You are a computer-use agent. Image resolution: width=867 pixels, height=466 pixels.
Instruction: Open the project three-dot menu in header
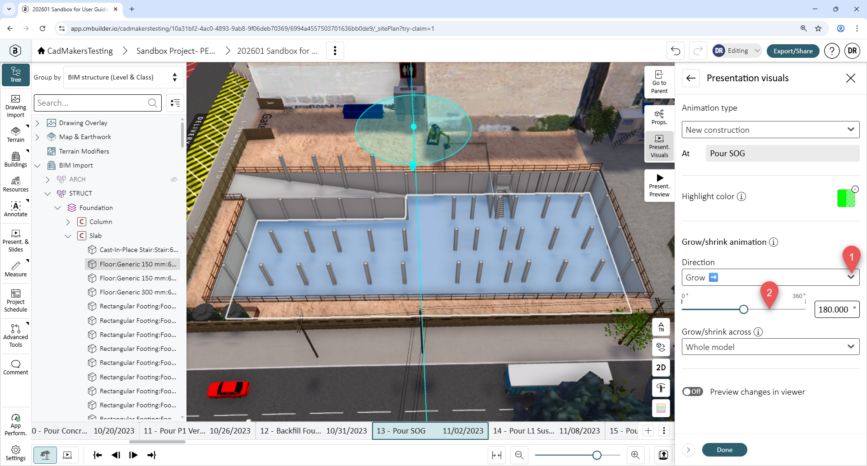(x=335, y=51)
